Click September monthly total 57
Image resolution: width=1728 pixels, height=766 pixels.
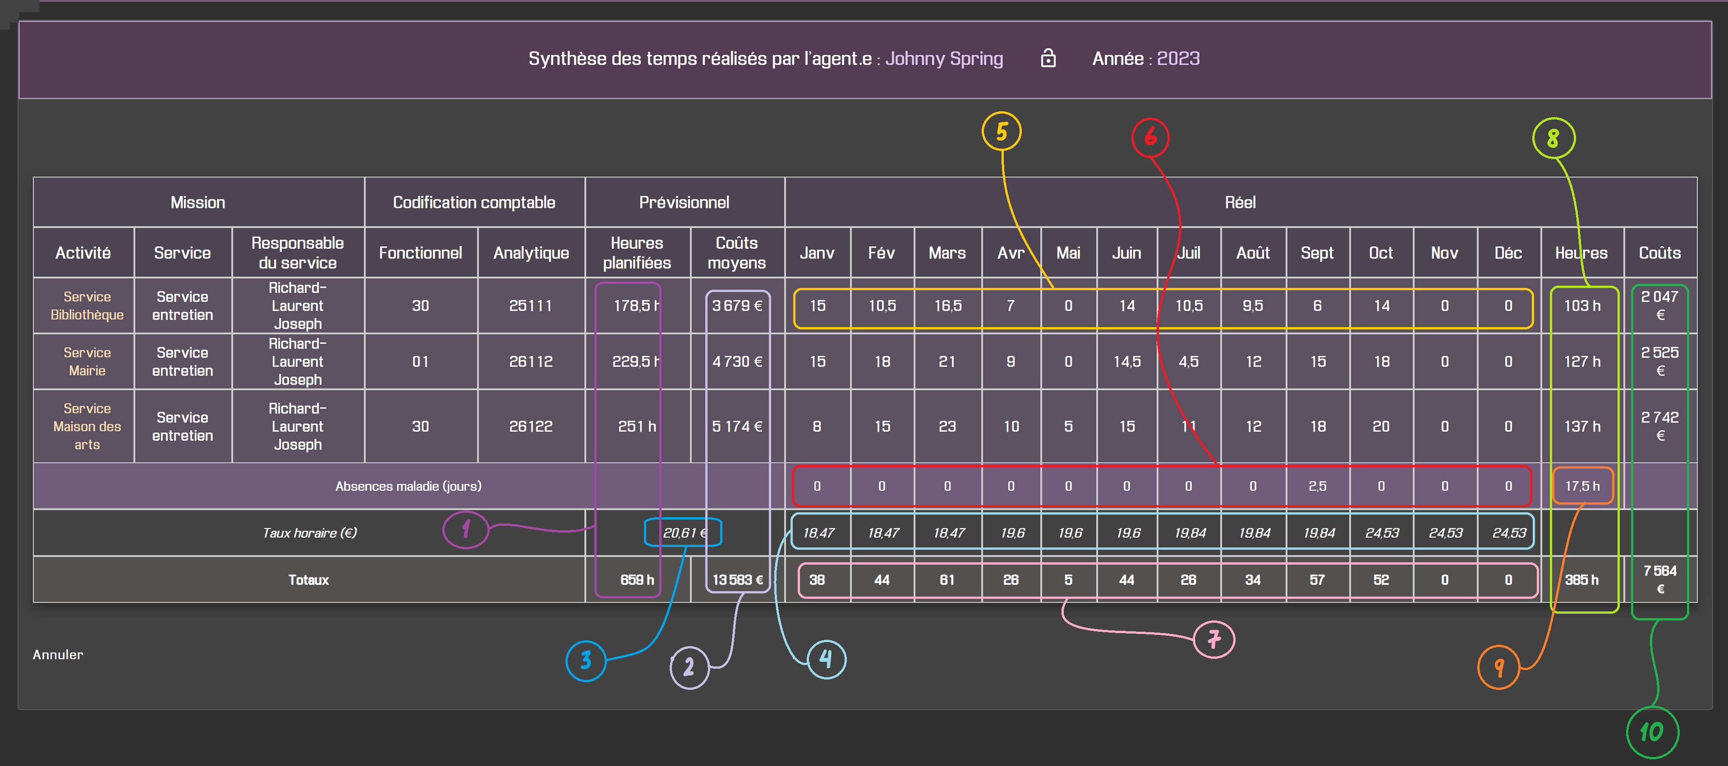[1318, 580]
